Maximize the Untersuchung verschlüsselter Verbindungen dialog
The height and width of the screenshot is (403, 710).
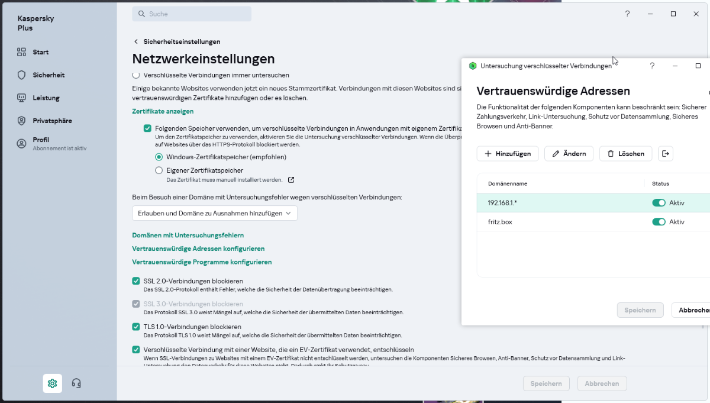coord(698,66)
